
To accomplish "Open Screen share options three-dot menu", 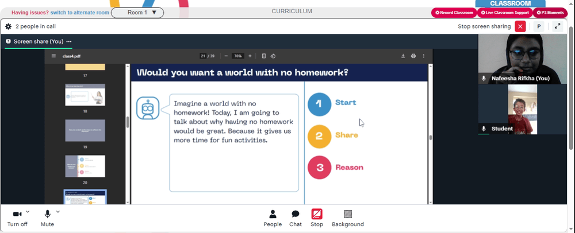I will coord(69,42).
